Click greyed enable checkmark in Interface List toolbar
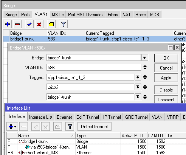This screenshot has height=155, width=186. tap(36, 127)
